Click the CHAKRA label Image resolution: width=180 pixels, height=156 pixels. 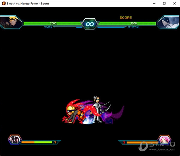[x=48, y=27]
